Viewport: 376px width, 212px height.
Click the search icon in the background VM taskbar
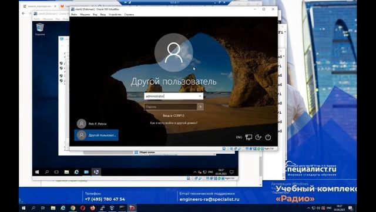(x=47, y=172)
